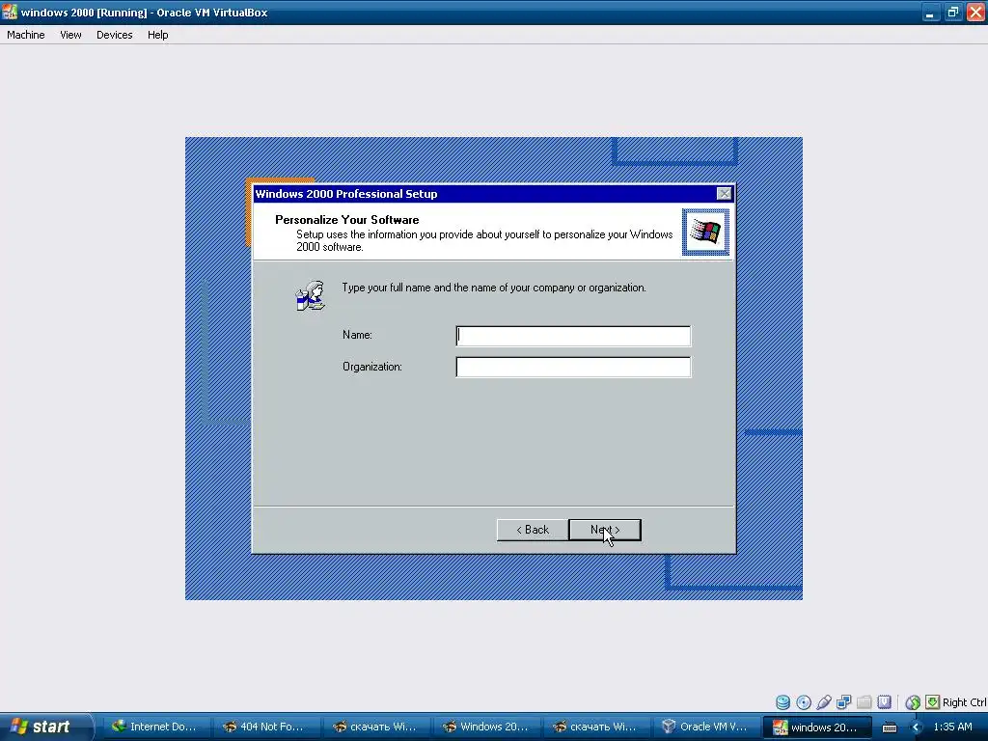Switch to Internet Do... taskbar window

[155, 727]
